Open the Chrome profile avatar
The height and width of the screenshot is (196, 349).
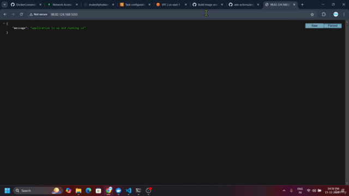pos(336,14)
